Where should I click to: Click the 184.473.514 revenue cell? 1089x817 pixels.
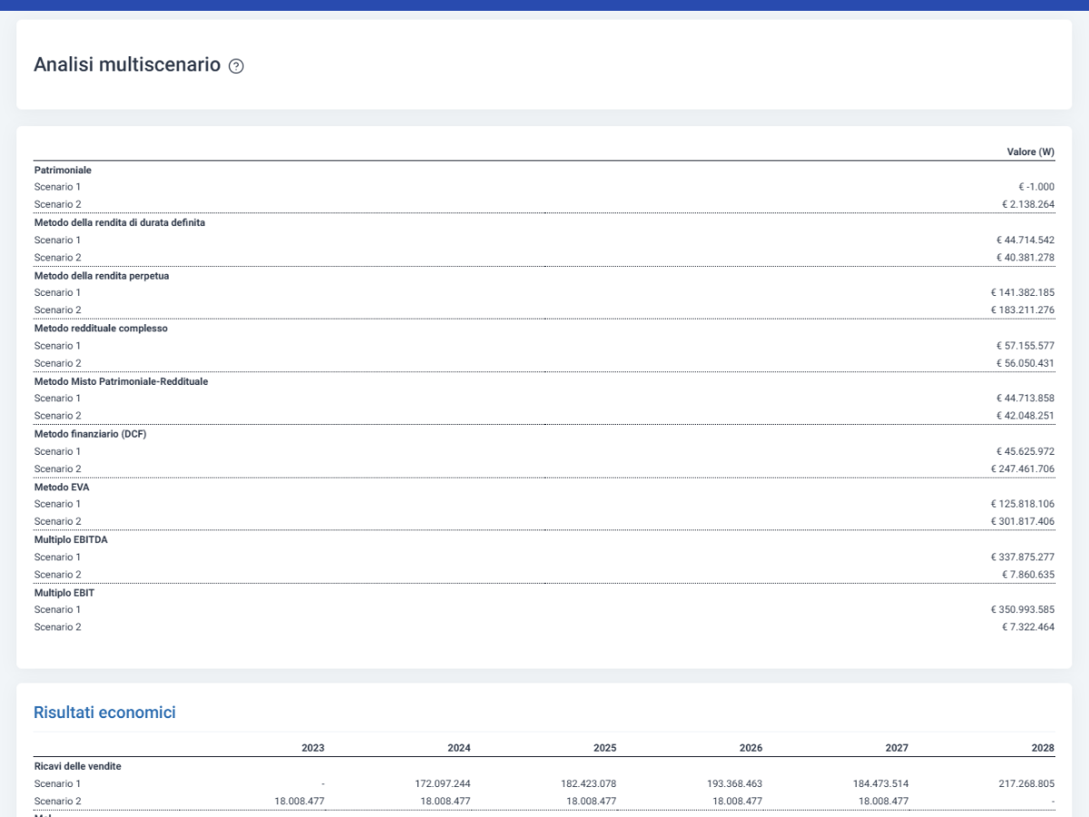click(880, 783)
